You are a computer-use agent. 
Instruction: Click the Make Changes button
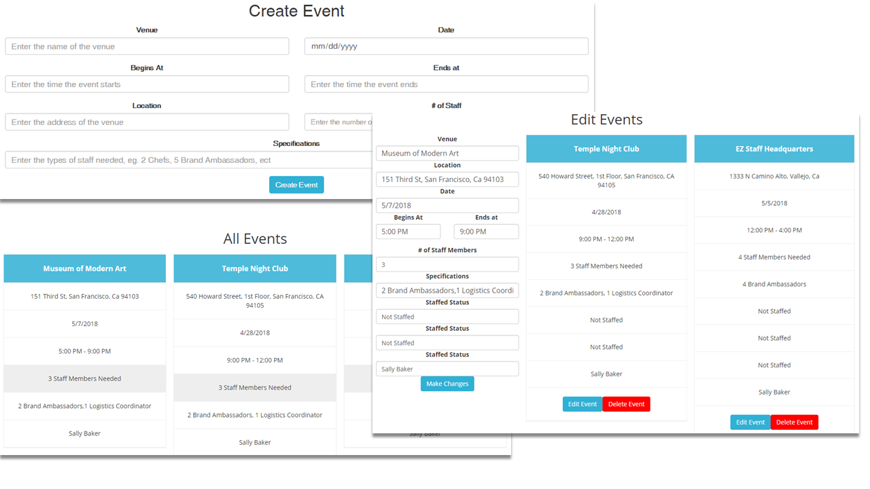[447, 384]
